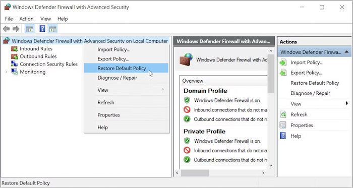Click the scroll down arrow in center pane
Viewport: 353px width, 188px height.
tap(271, 165)
